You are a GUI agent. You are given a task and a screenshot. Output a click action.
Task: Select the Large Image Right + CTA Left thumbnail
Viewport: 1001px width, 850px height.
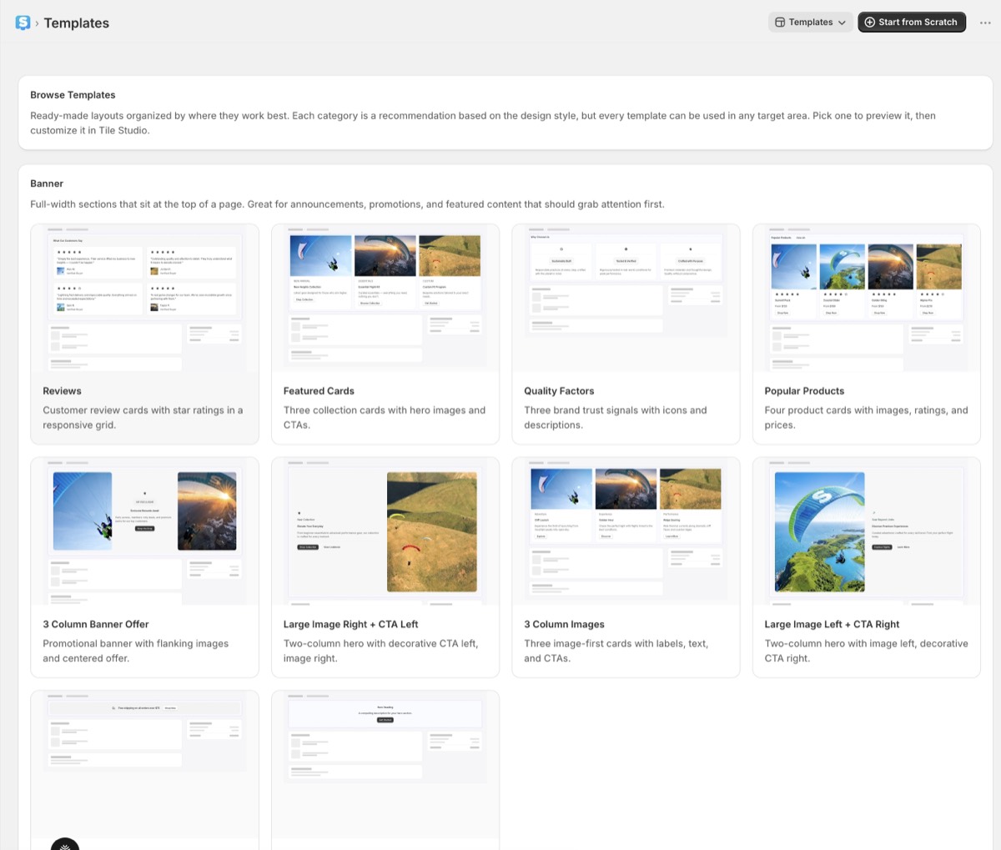(x=385, y=531)
